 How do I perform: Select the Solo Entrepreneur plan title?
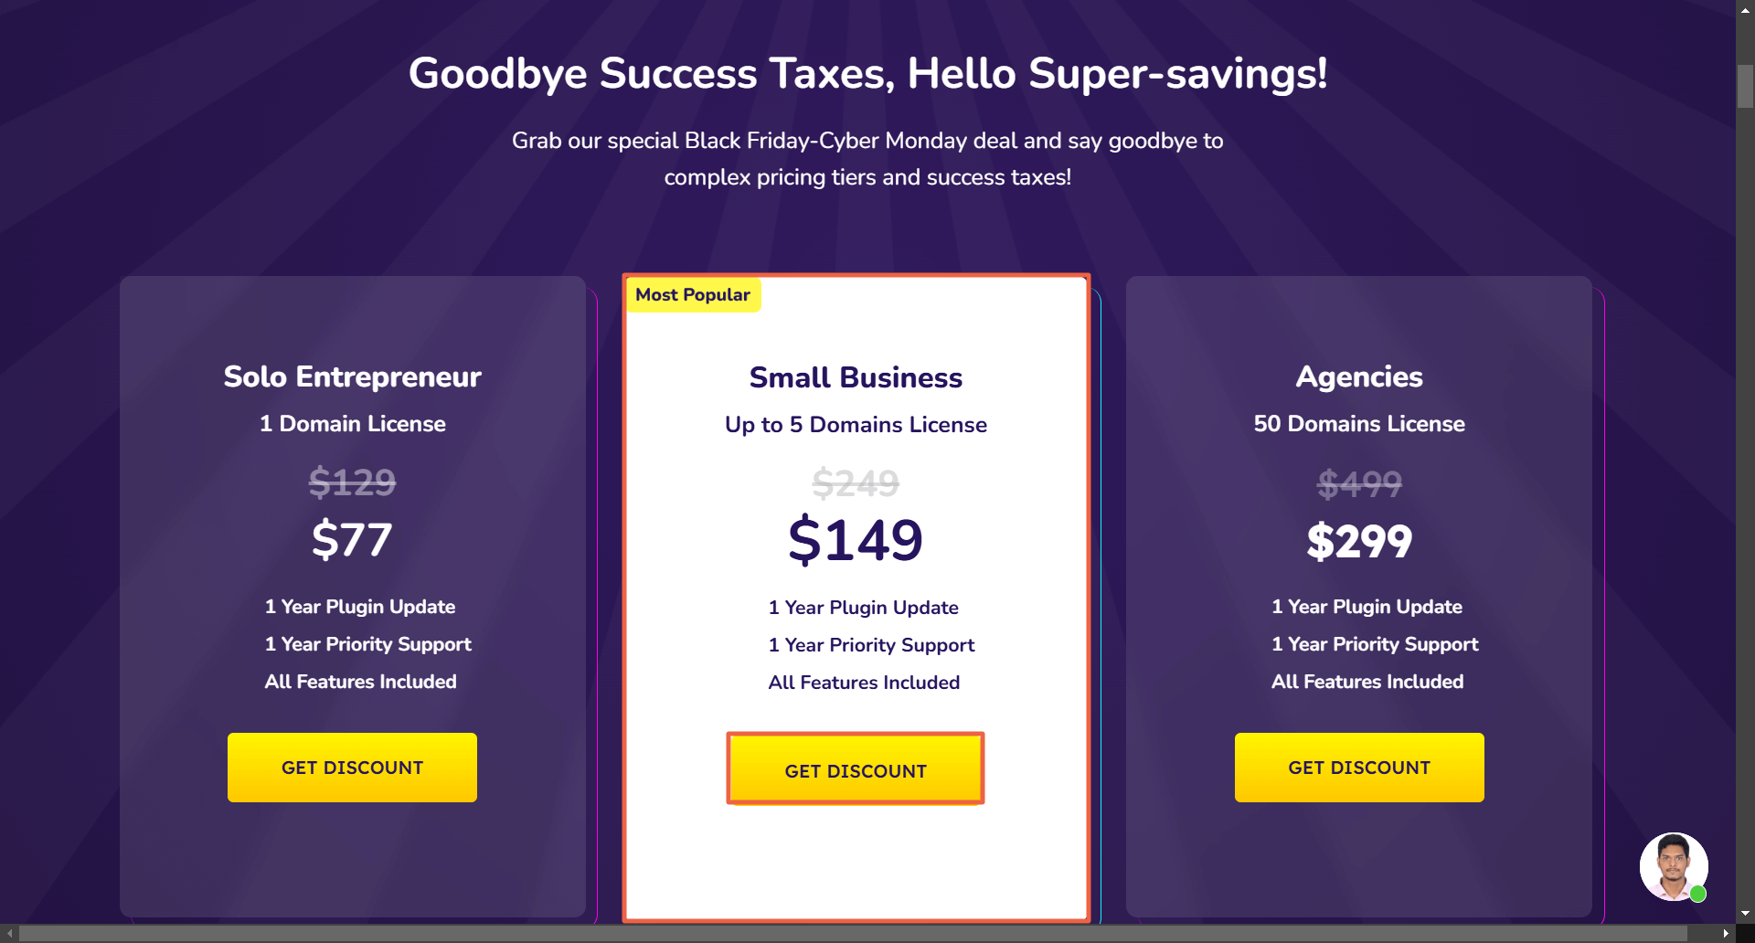[352, 376]
